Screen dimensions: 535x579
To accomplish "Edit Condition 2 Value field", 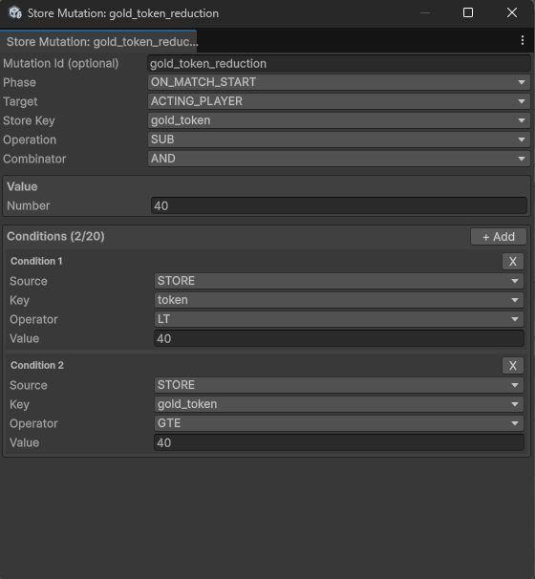I will point(338,442).
